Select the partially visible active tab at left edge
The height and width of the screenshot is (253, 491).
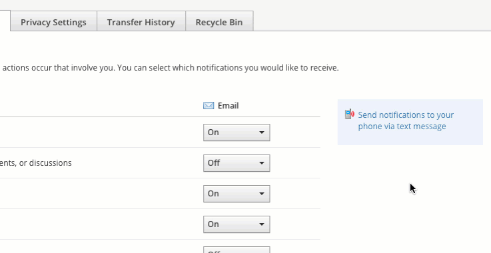5,21
